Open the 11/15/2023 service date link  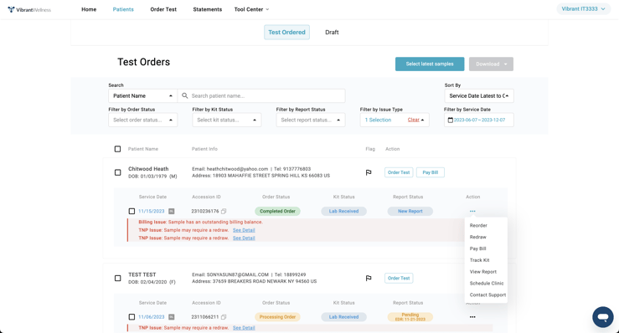tap(152, 211)
